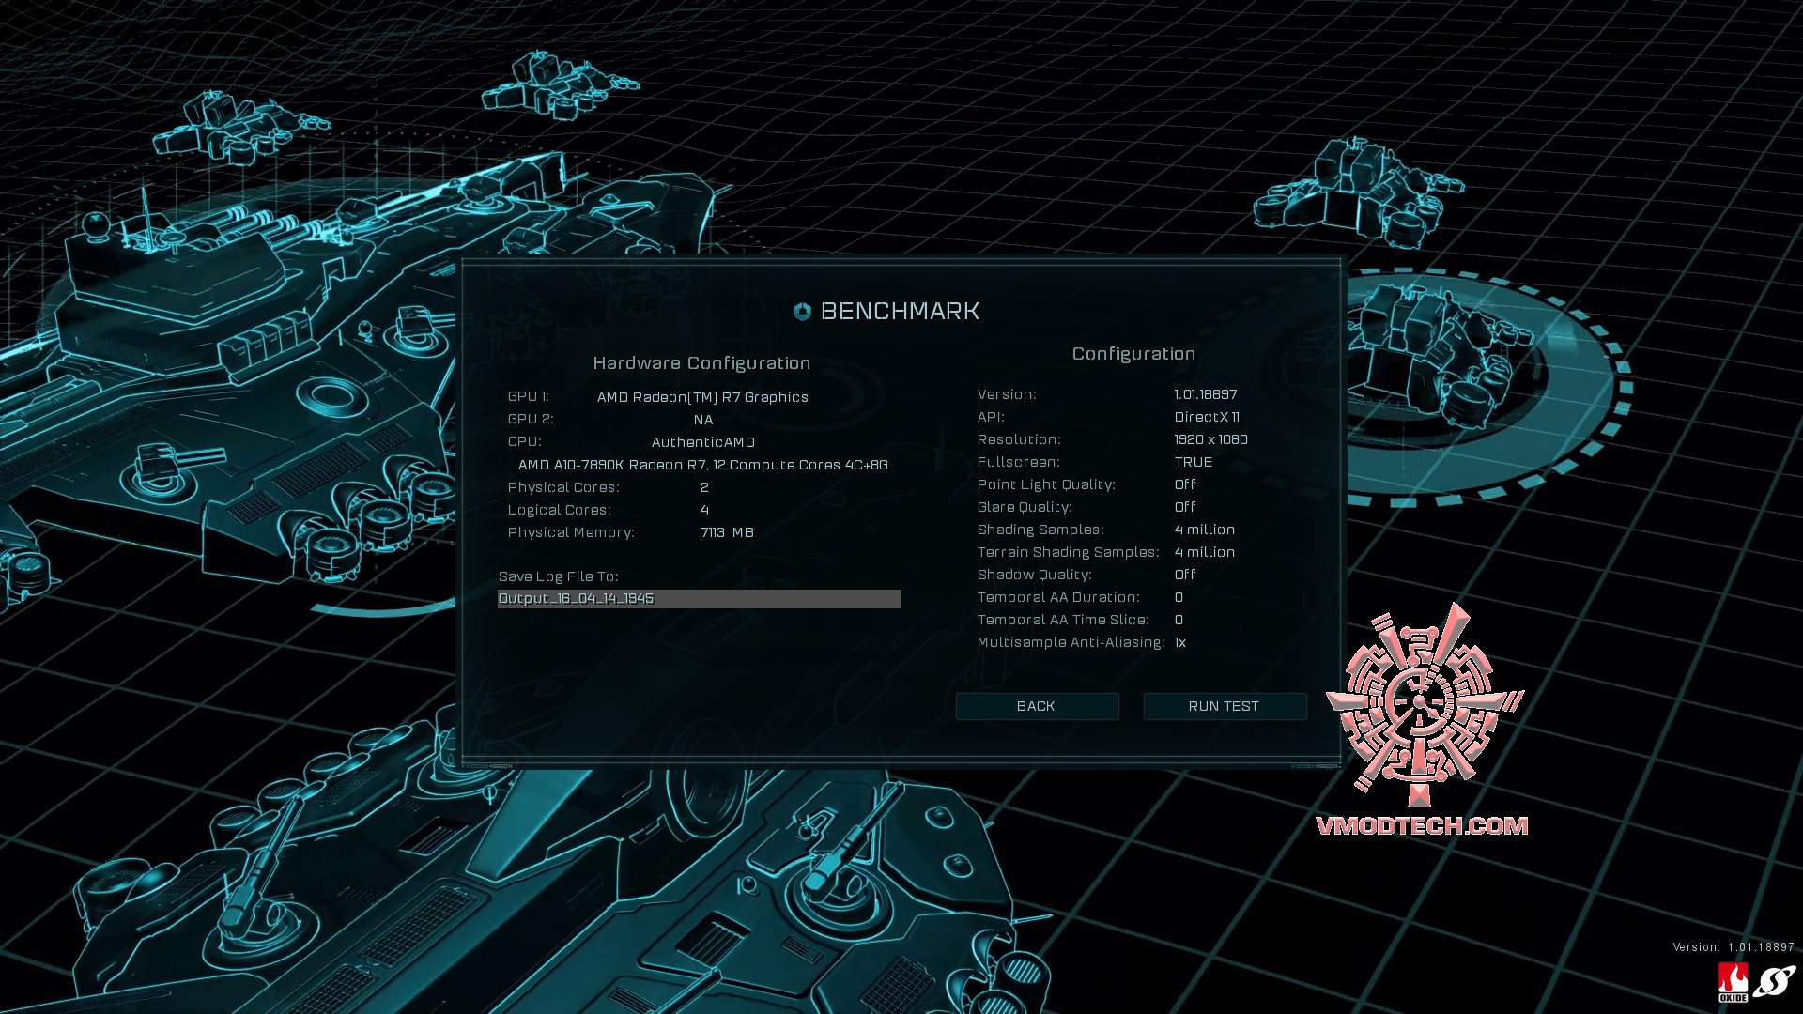Click the Stardock logo in bottom corner
1803x1014 pixels.
pos(1774,982)
